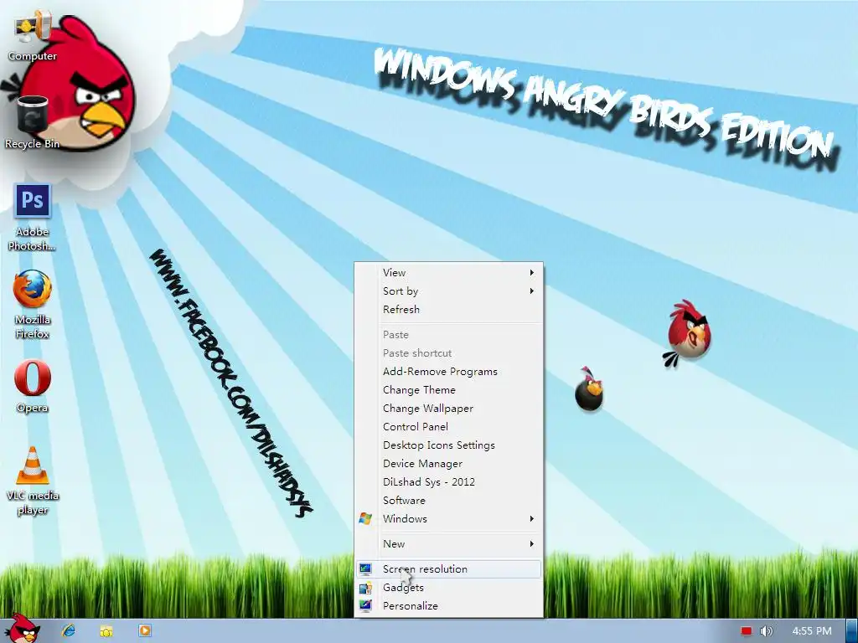This screenshot has width=858, height=643.
Task: Choose Software in the context menu
Action: click(x=449, y=501)
